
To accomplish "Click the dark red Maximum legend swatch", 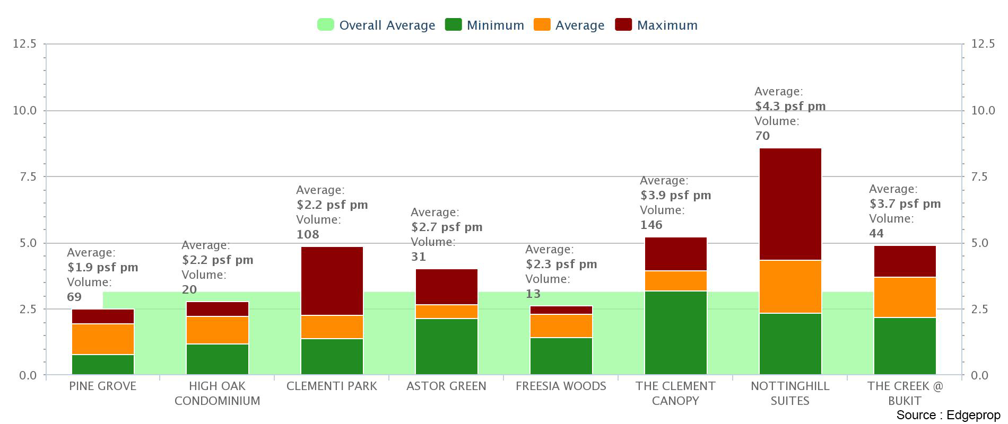I will (623, 25).
